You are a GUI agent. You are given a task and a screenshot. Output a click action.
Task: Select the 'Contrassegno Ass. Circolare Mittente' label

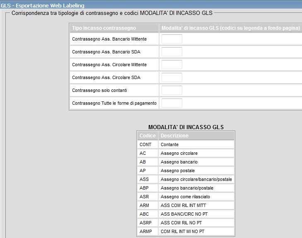point(109,65)
